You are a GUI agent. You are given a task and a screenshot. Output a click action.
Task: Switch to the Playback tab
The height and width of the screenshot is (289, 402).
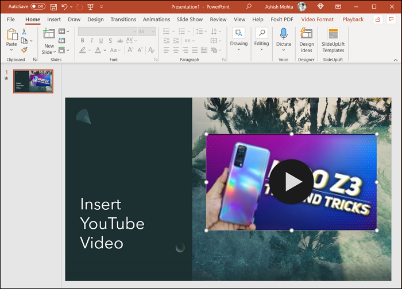(x=353, y=19)
